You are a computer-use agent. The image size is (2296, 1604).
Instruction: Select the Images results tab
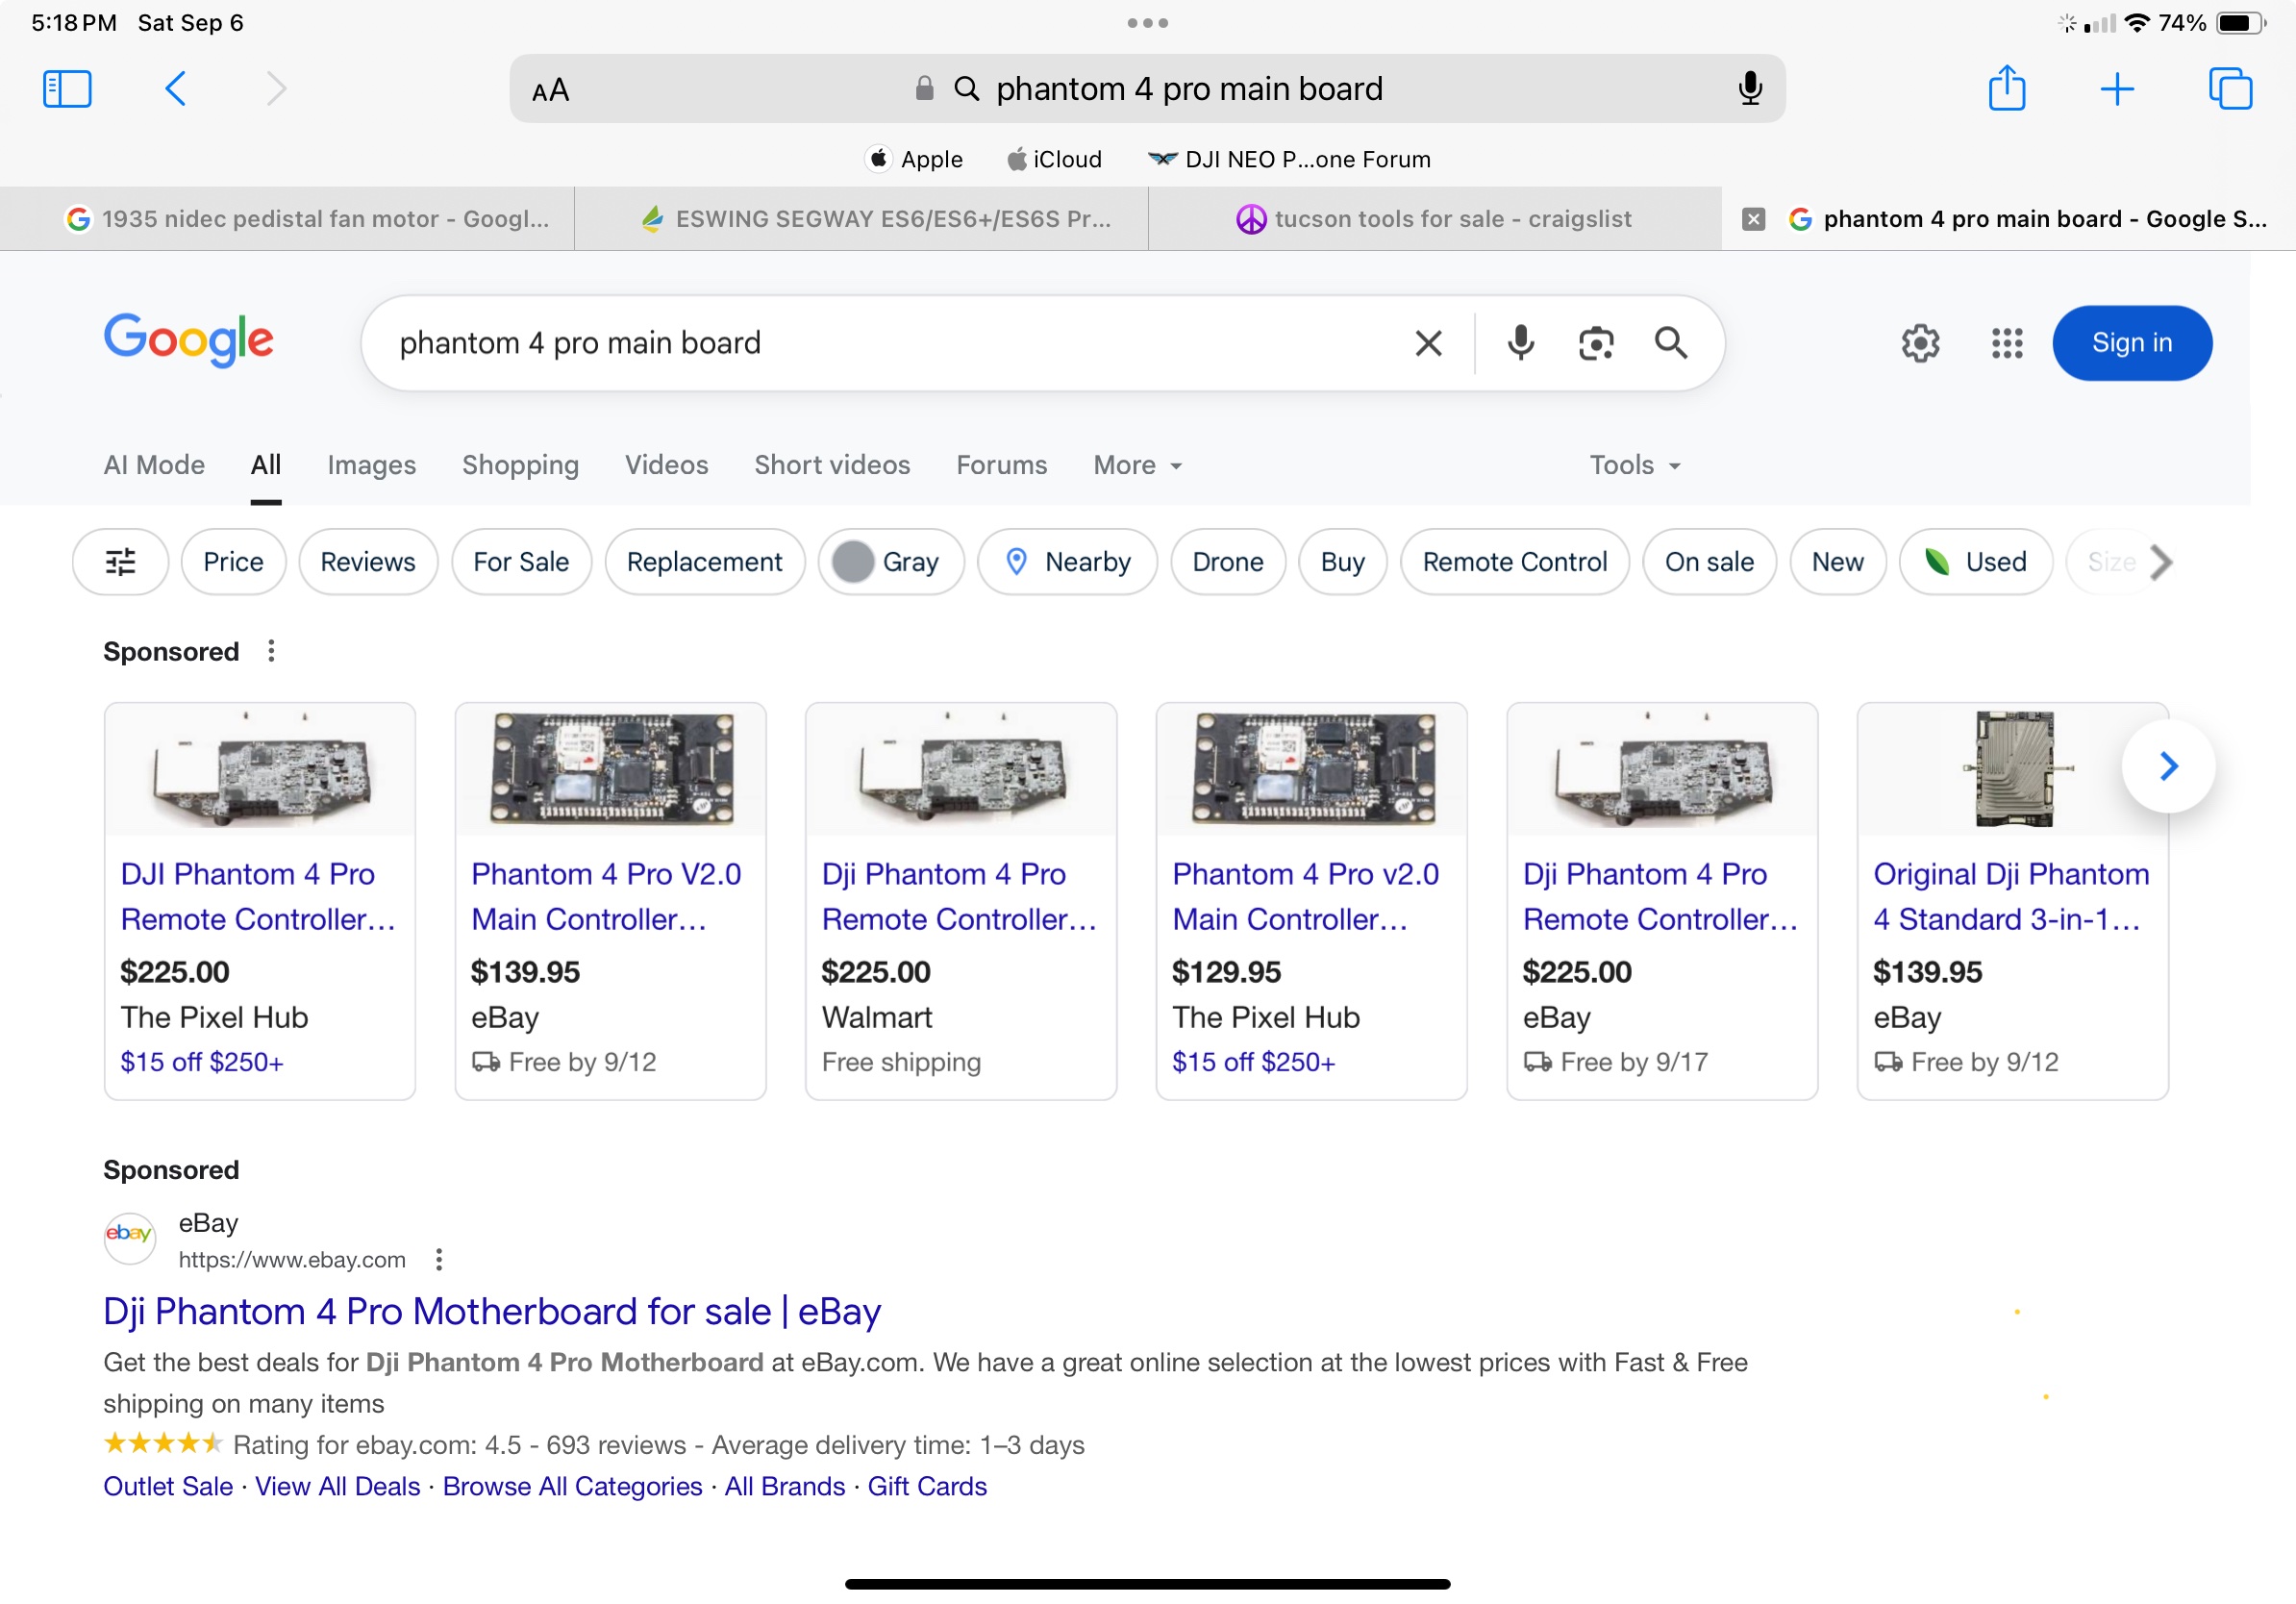click(371, 465)
